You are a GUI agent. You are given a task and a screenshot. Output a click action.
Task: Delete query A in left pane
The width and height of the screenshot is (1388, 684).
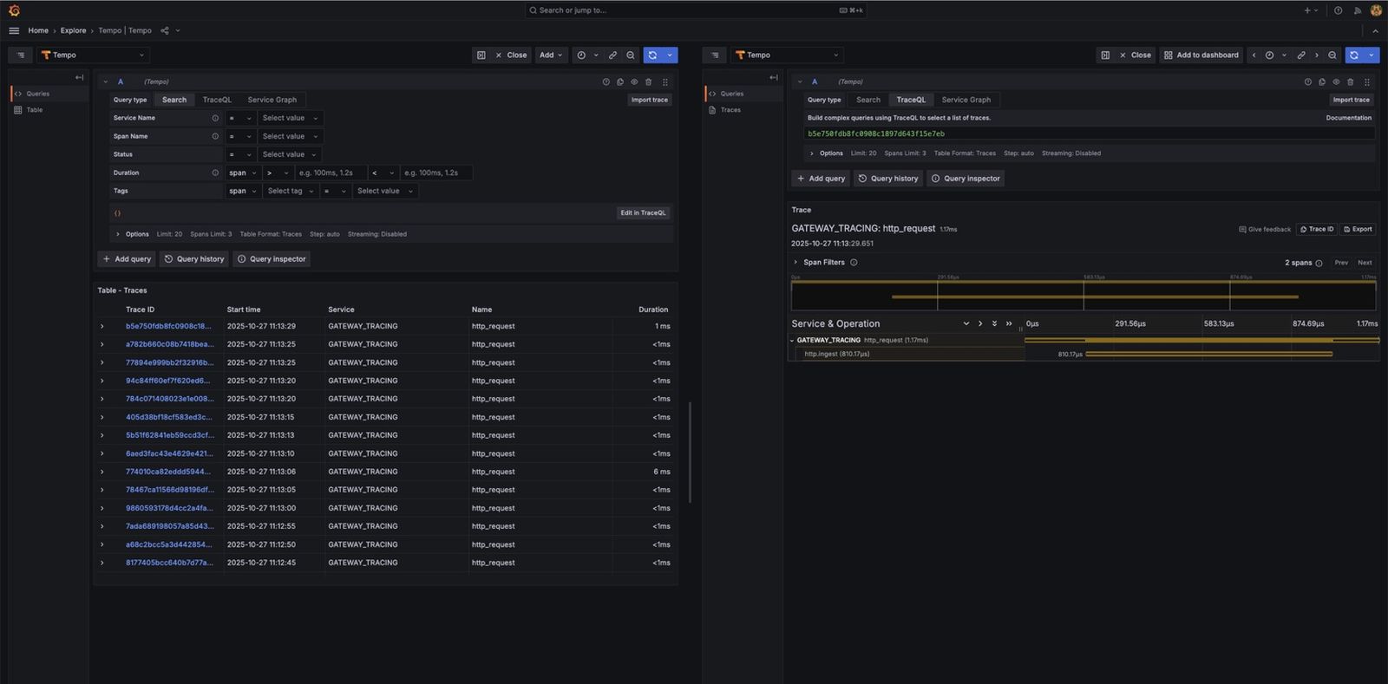tap(648, 81)
